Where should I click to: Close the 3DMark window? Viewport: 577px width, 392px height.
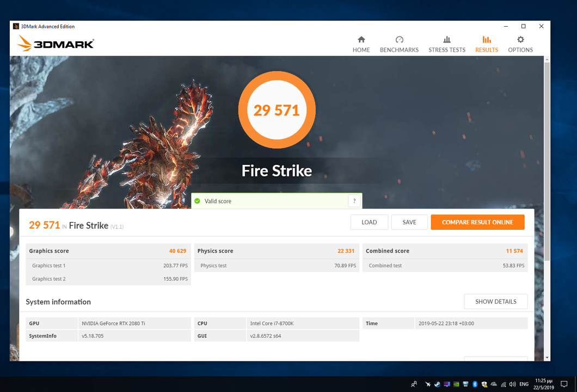541,26
